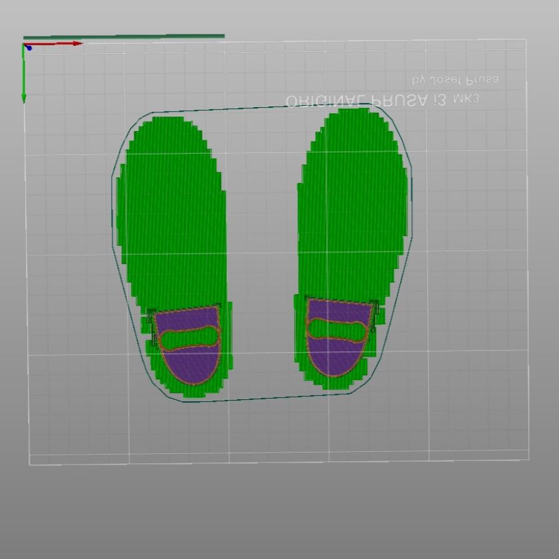Click the gray background below the print bed
The width and height of the screenshot is (559, 559).
pos(279,512)
